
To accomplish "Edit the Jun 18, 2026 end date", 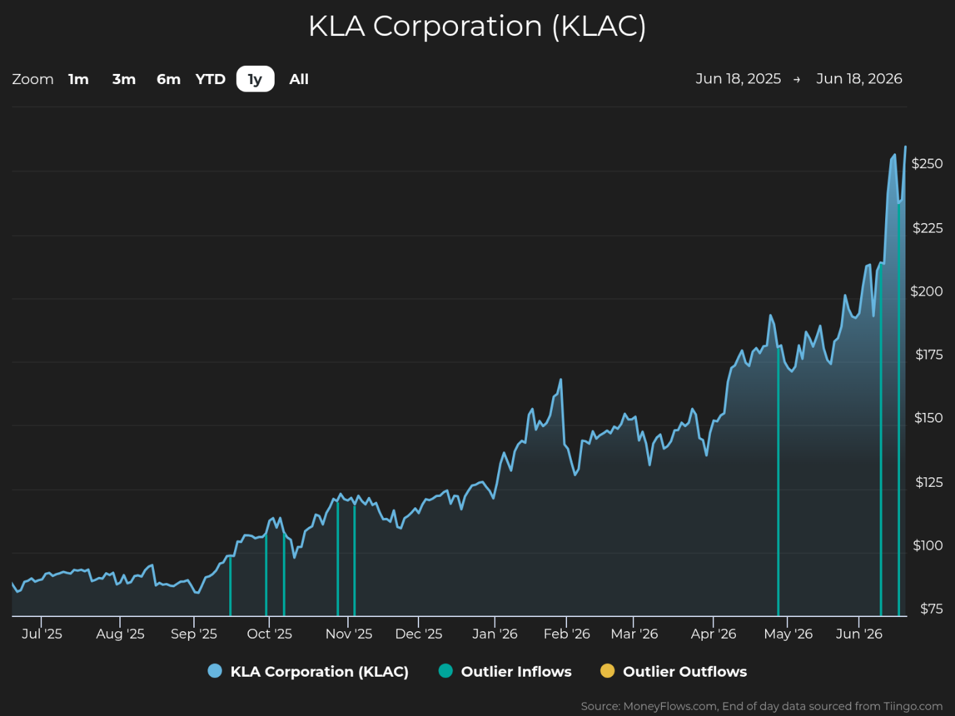I will pos(859,79).
